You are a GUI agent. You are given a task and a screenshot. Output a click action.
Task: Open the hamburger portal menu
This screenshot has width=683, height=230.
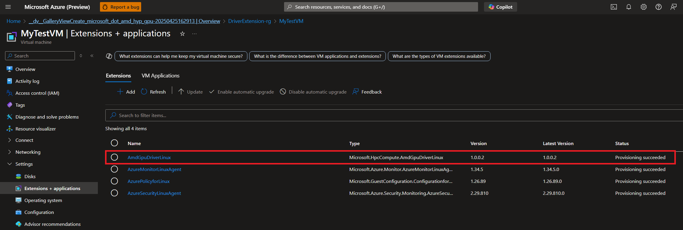(x=8, y=7)
